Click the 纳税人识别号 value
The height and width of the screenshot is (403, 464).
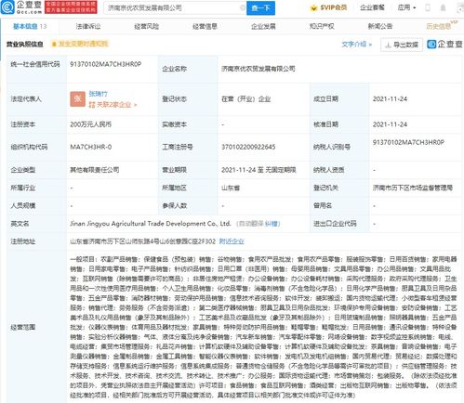(408, 142)
